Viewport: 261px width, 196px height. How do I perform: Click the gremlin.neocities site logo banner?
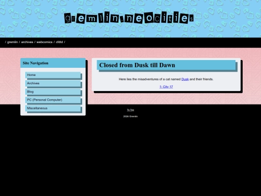click(x=129, y=18)
